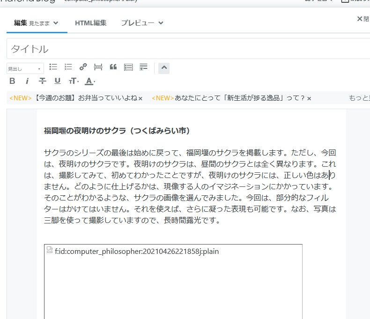The height and width of the screenshot is (319, 370).
Task: Close the editor with the × 閉 button
Action: click(363, 19)
